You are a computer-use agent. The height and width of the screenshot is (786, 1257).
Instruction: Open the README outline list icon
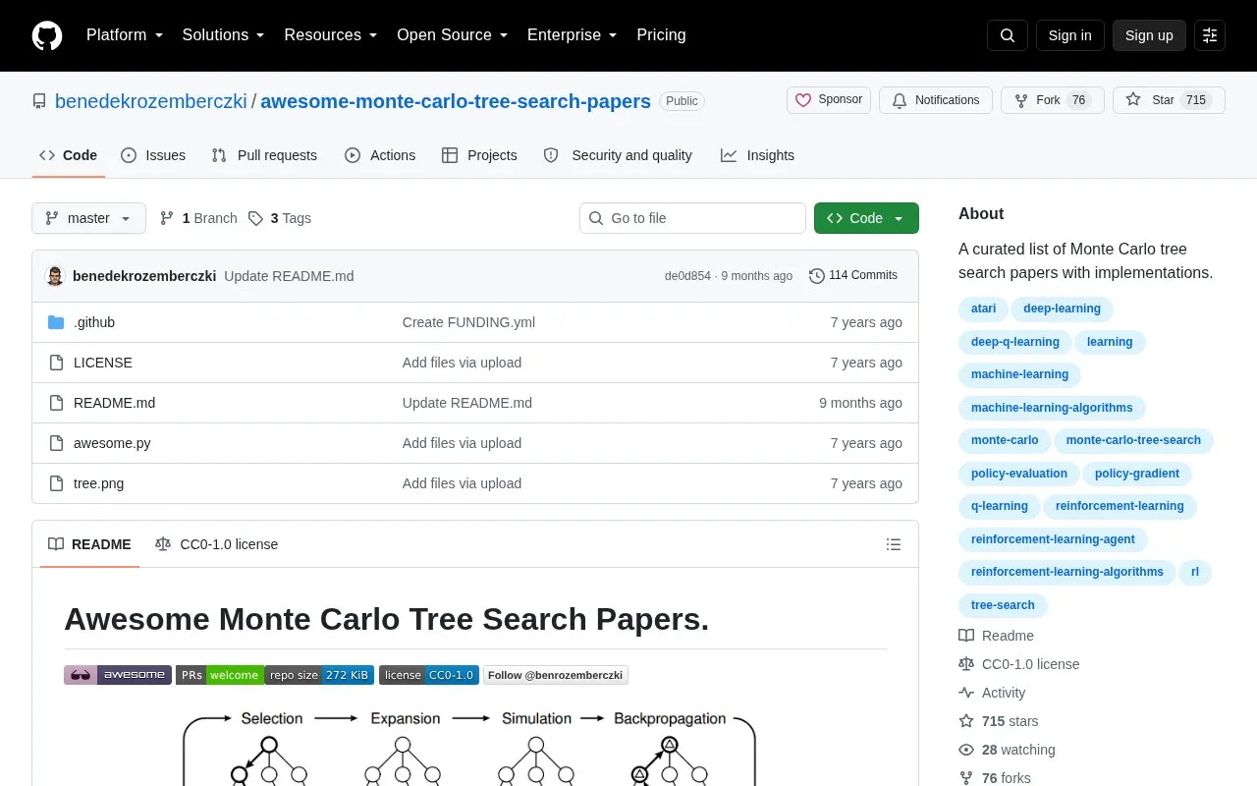click(894, 544)
